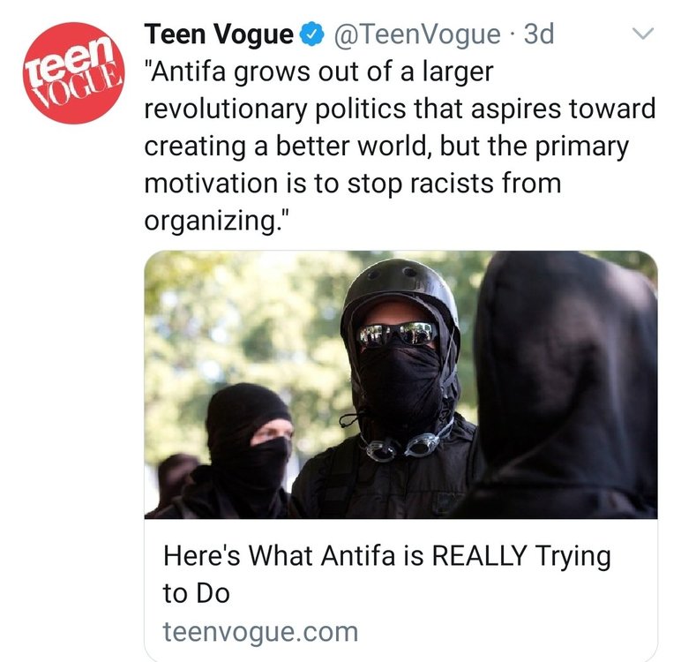Click the hooded figure on the photo's right
Screen dimensions: 681x662
[565, 385]
